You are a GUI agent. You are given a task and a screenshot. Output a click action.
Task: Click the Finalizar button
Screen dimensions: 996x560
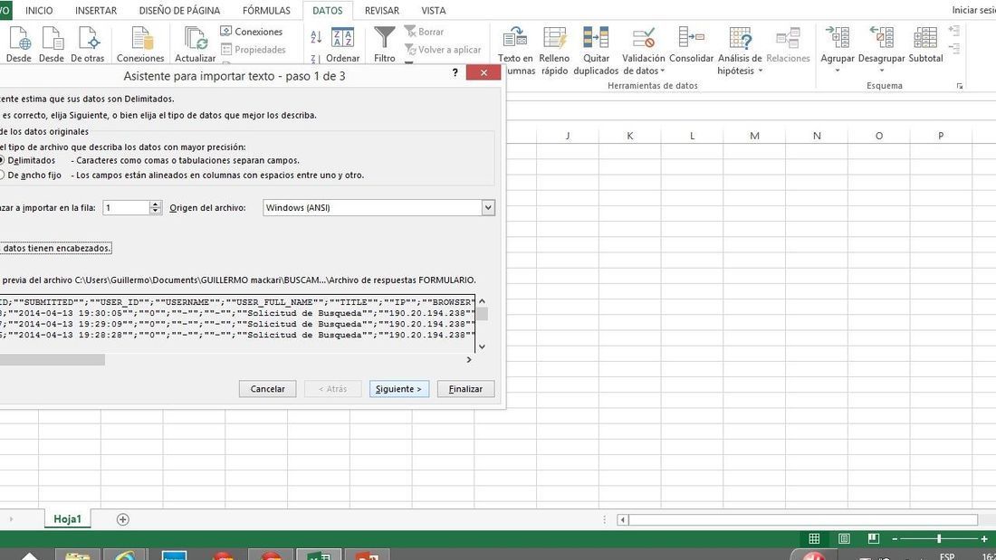[465, 389]
